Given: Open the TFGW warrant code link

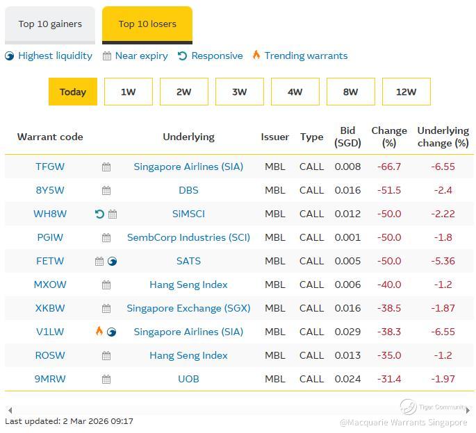Looking at the screenshot, I should tap(50, 167).
